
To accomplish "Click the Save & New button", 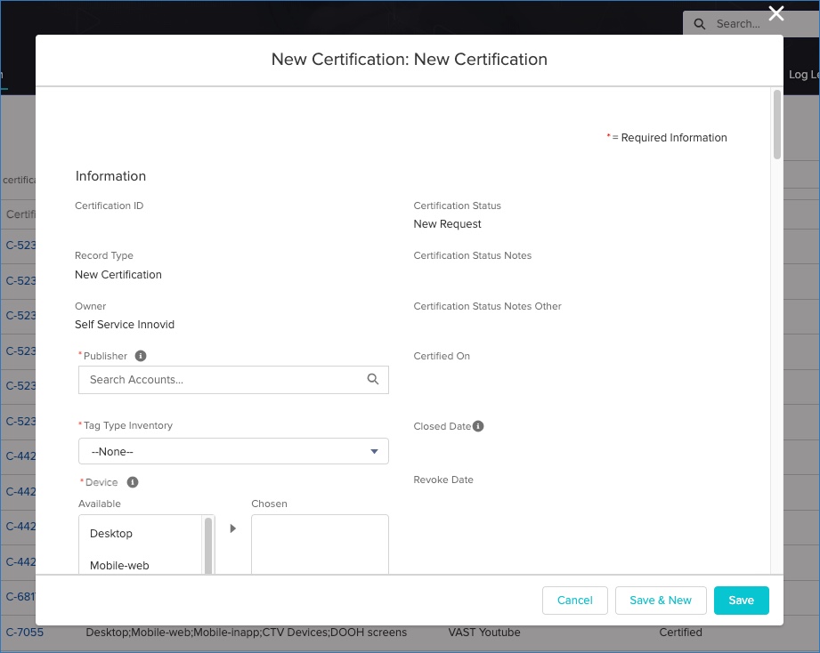I will pyautogui.click(x=661, y=601).
